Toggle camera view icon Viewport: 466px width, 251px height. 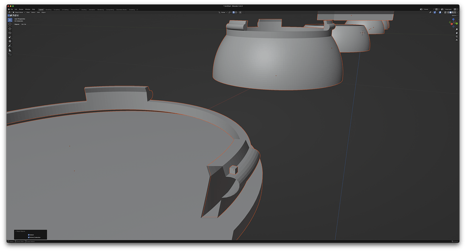point(457,36)
